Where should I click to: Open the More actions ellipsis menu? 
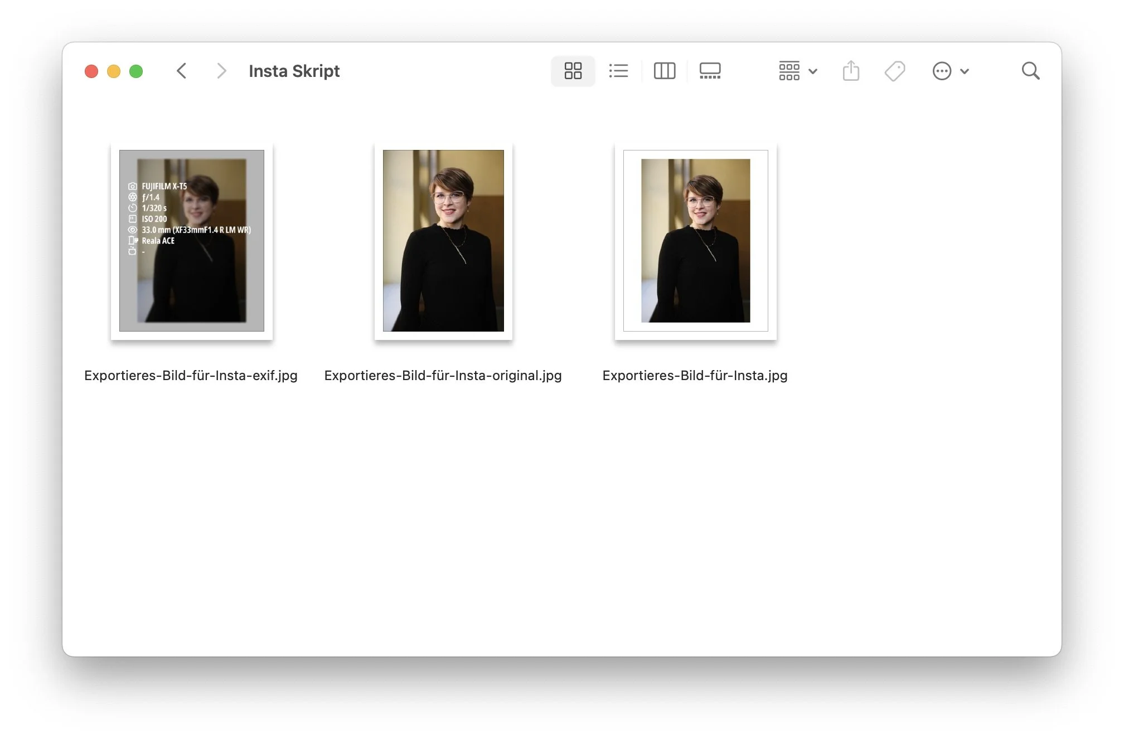[x=942, y=71]
